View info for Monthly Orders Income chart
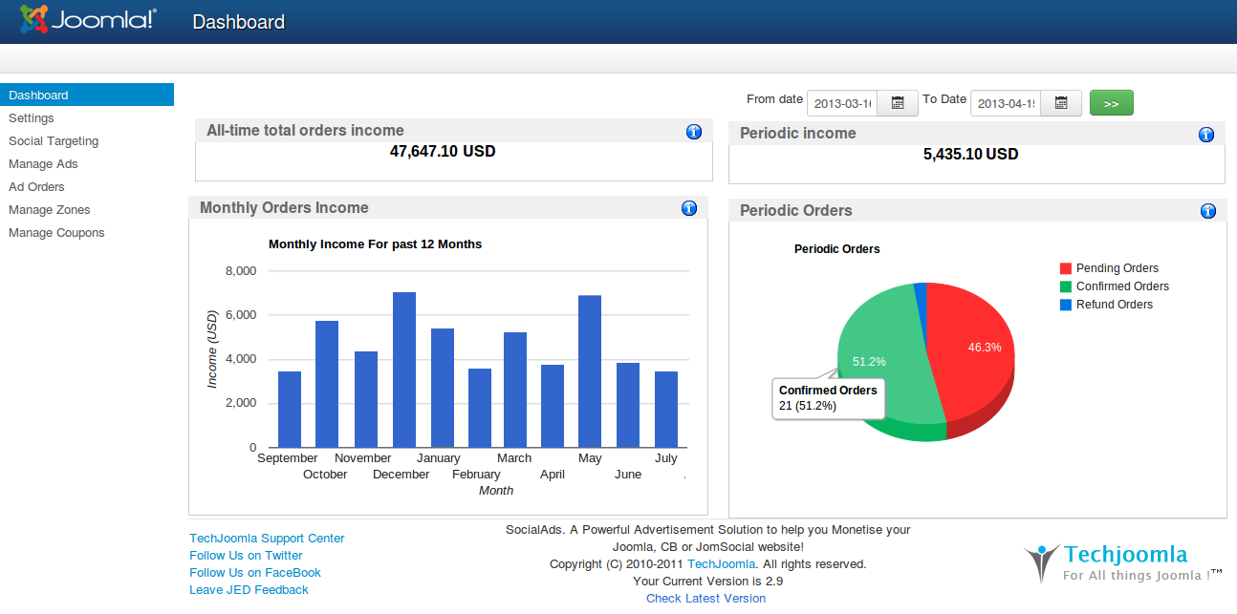 (x=689, y=207)
